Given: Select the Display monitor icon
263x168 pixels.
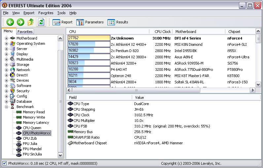Looking at the screenshot, I should coord(13,54).
